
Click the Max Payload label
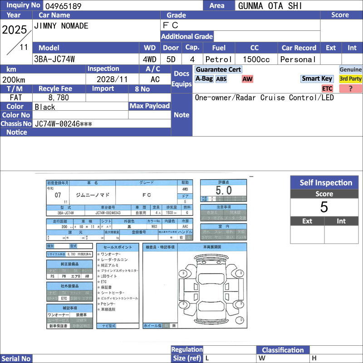tap(150, 106)
